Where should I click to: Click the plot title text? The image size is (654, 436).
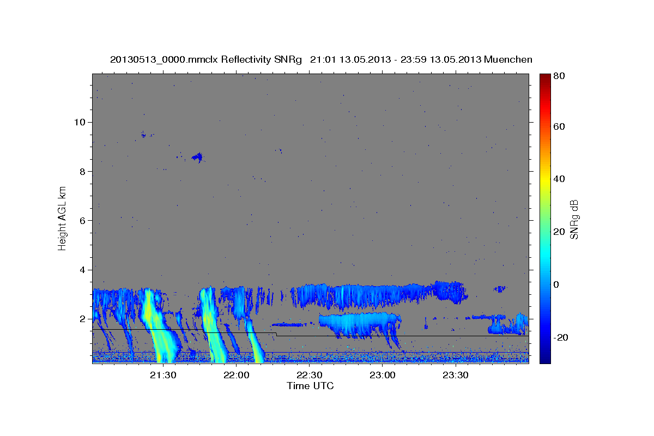tap(321, 59)
